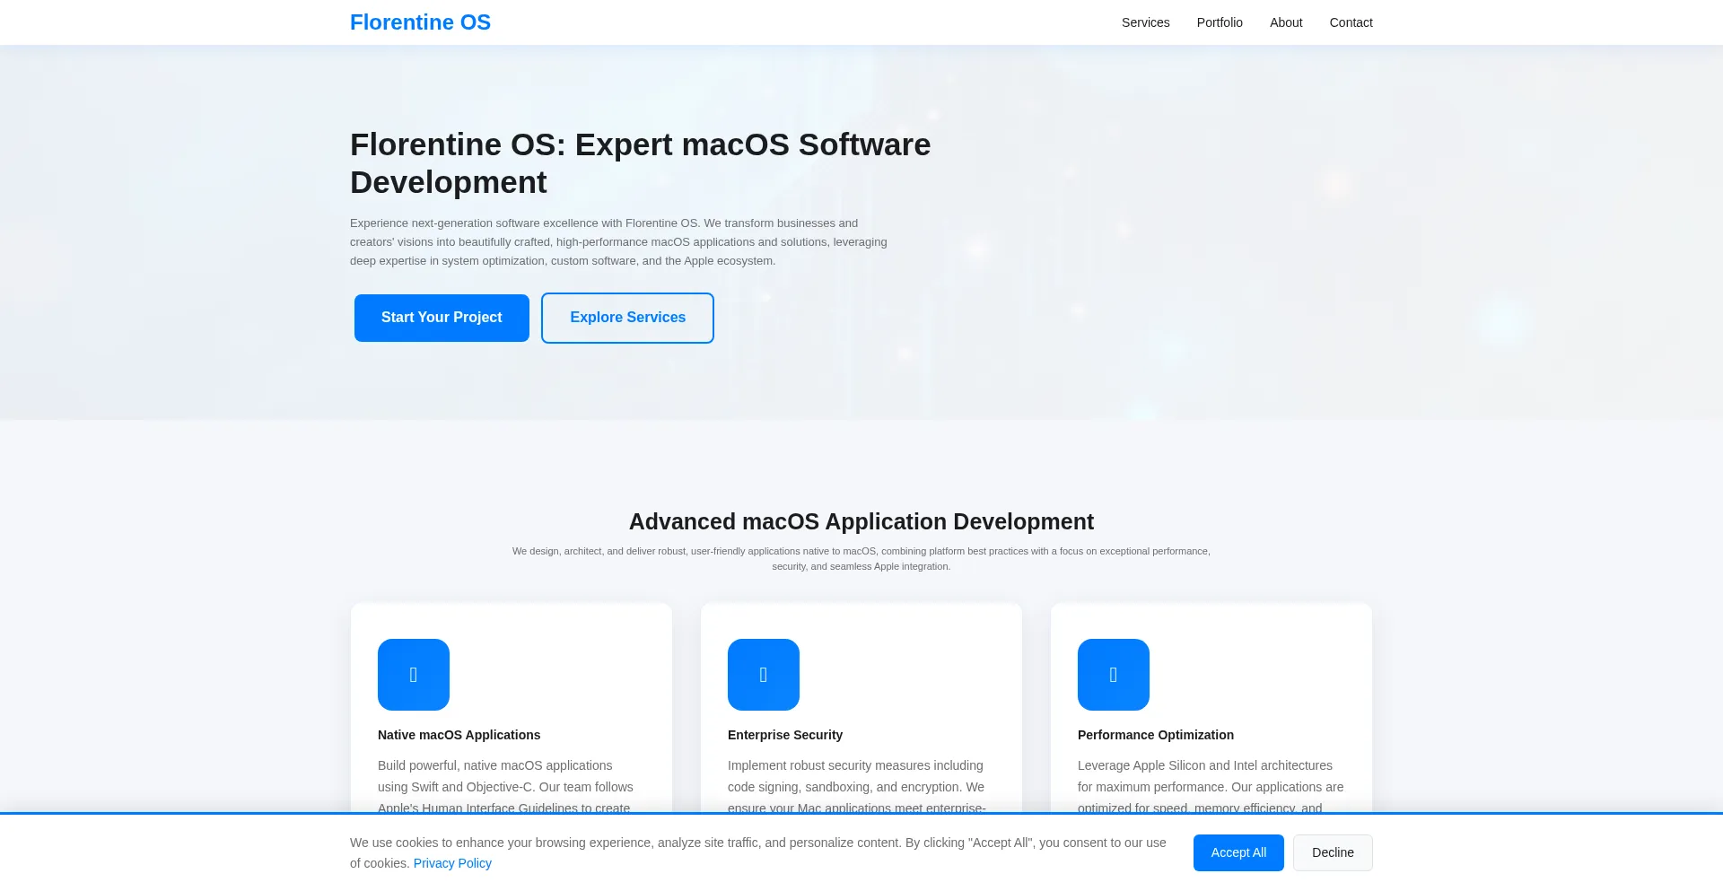Open the Services nav menu item
This screenshot has width=1723, height=891.
1145,22
